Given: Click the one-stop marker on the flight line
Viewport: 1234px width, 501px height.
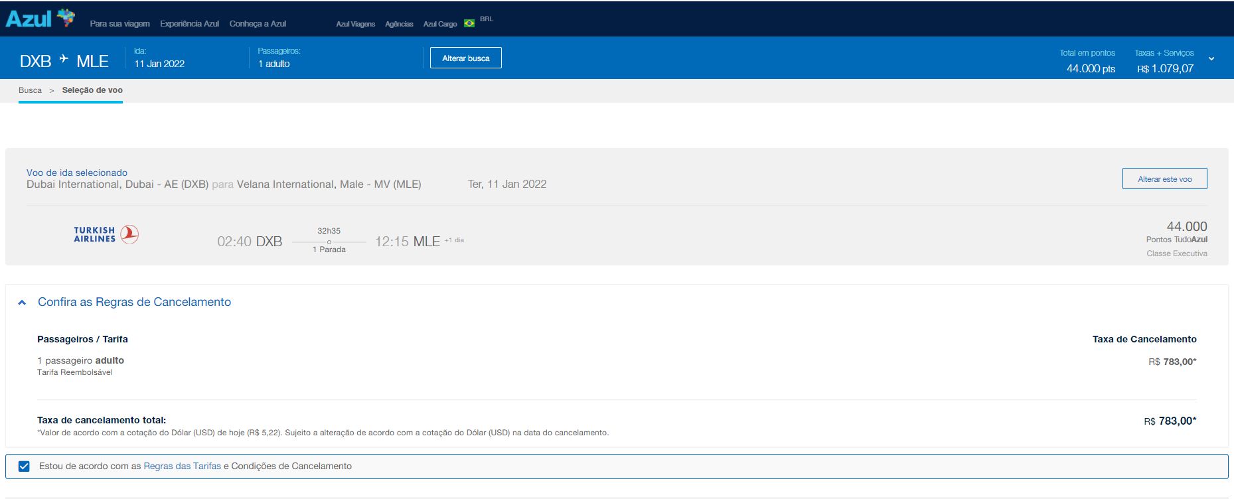Looking at the screenshot, I should (329, 242).
